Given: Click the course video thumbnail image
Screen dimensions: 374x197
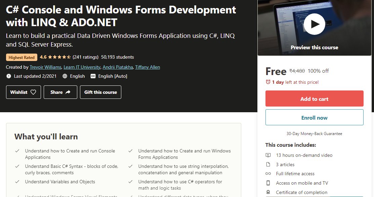Looking at the screenshot, I should [315, 28].
